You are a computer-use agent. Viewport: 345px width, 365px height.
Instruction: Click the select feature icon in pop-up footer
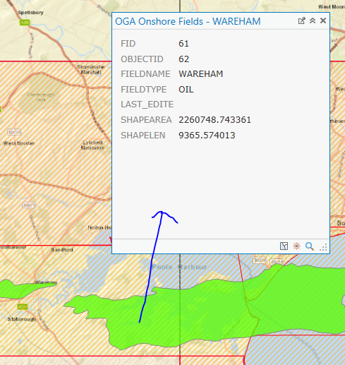coord(284,246)
